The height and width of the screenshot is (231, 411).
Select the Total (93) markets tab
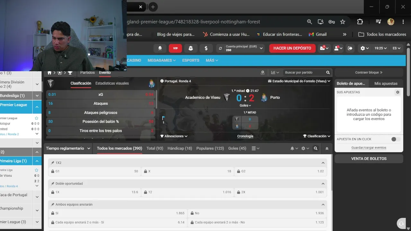(155, 148)
